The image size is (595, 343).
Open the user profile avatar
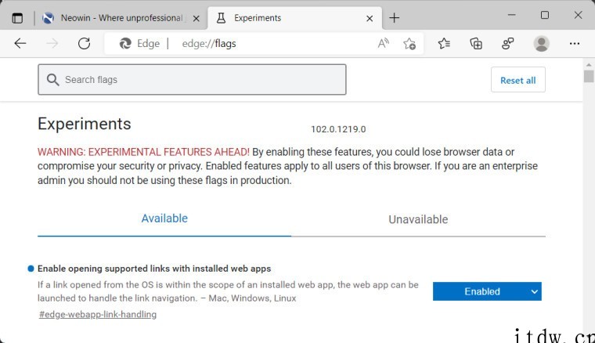pos(542,44)
